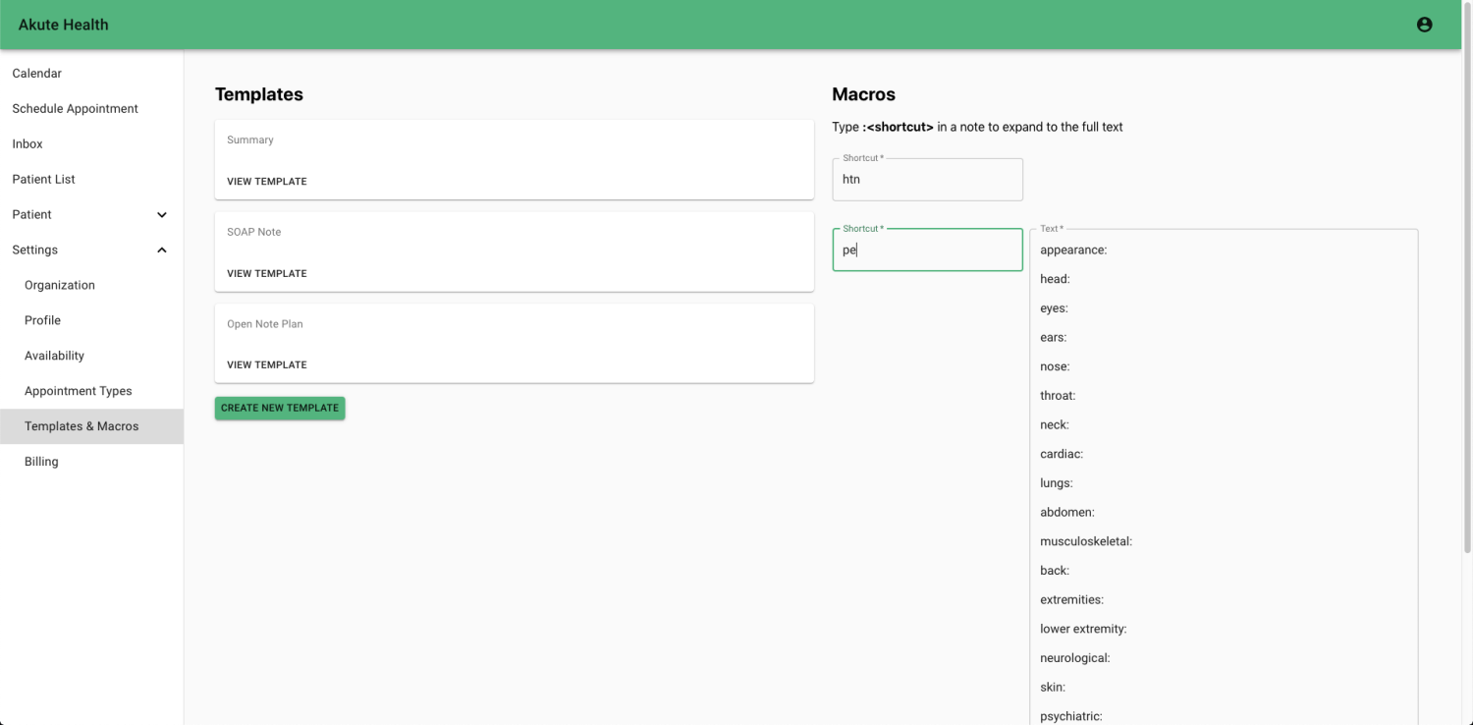
Task: Click Akute Health title
Action: click(64, 25)
